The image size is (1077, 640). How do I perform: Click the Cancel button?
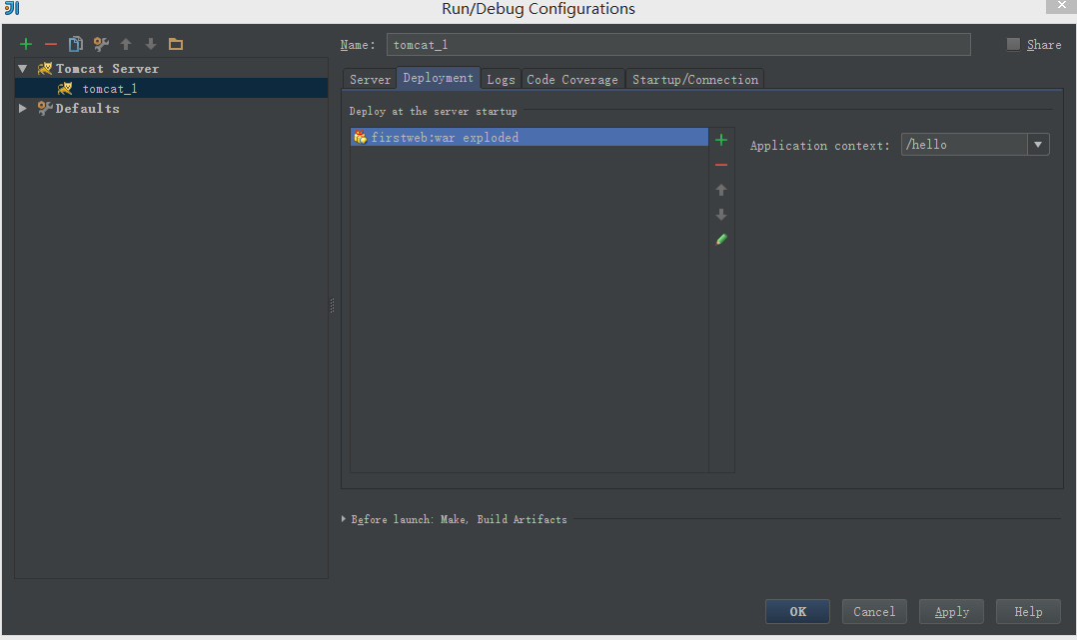click(x=874, y=611)
